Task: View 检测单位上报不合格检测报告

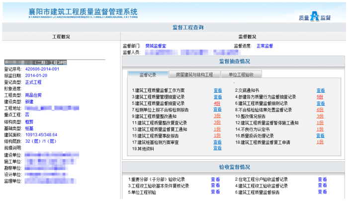Action: coord(218,110)
